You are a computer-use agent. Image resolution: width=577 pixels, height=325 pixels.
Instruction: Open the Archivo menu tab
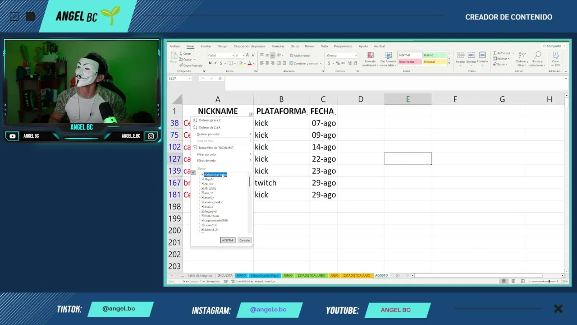[175, 46]
